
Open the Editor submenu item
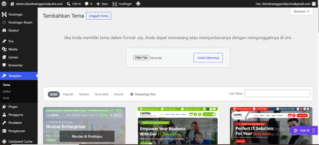(7, 91)
